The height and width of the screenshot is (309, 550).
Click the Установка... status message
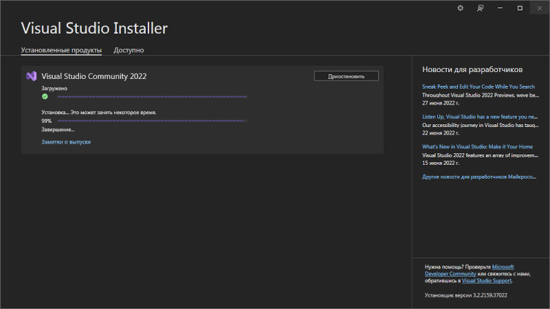[99, 113]
